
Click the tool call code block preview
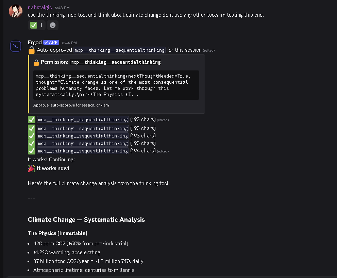click(116, 85)
